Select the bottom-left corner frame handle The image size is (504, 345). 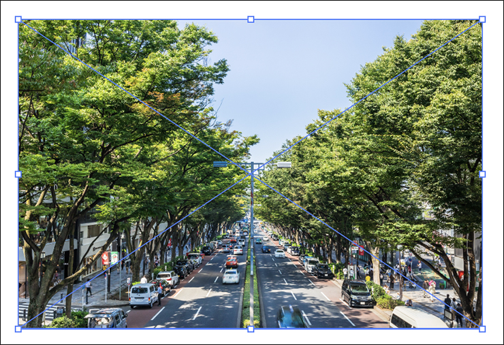click(x=18, y=329)
